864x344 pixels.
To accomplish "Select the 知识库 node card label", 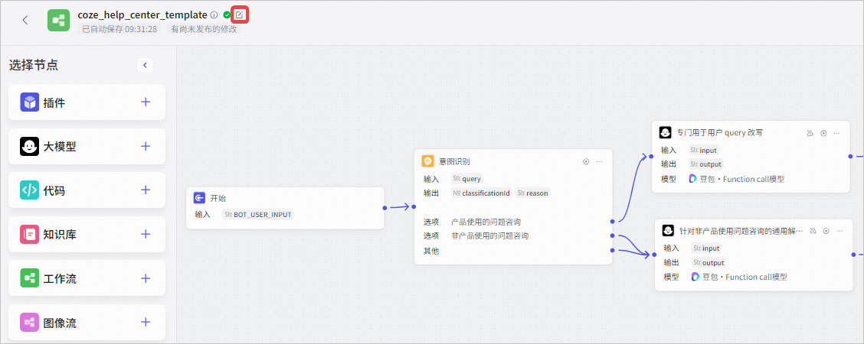I will pyautogui.click(x=60, y=235).
